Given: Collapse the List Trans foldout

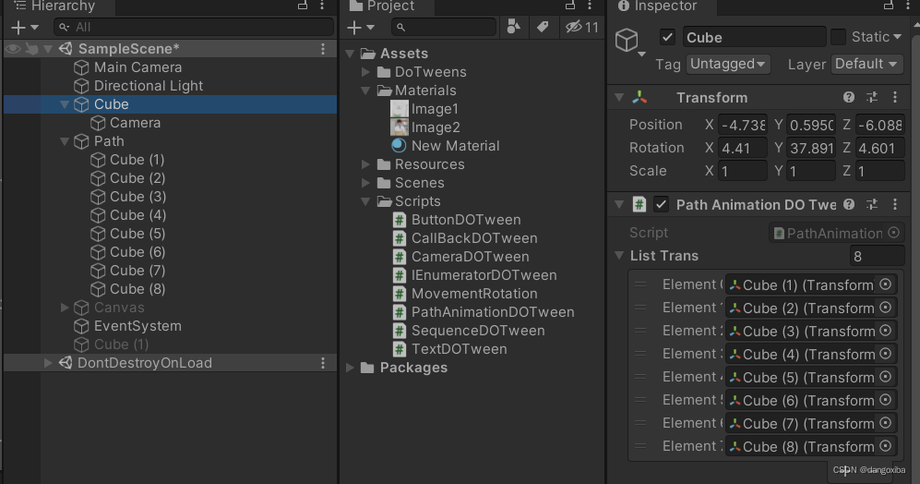Looking at the screenshot, I should 619,256.
